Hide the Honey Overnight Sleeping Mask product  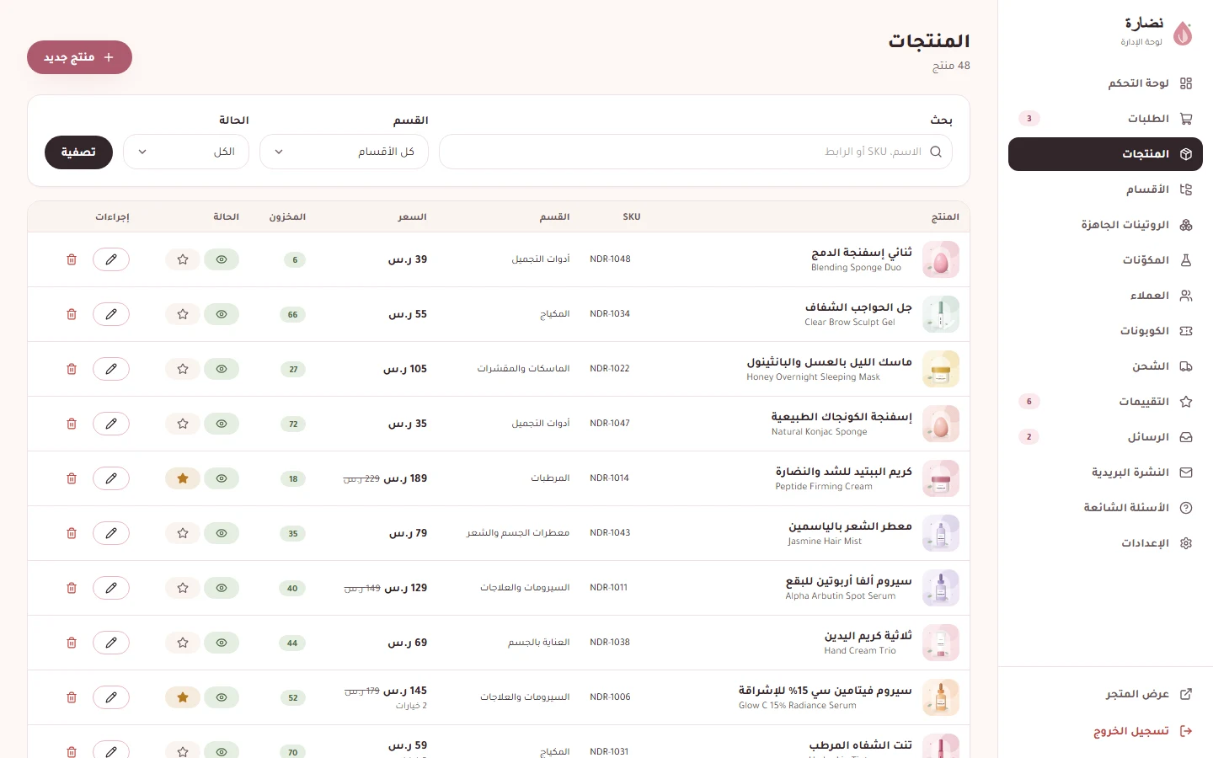[222, 369]
